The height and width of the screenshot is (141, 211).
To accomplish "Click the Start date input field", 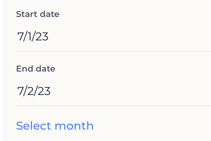I will point(113,36).
